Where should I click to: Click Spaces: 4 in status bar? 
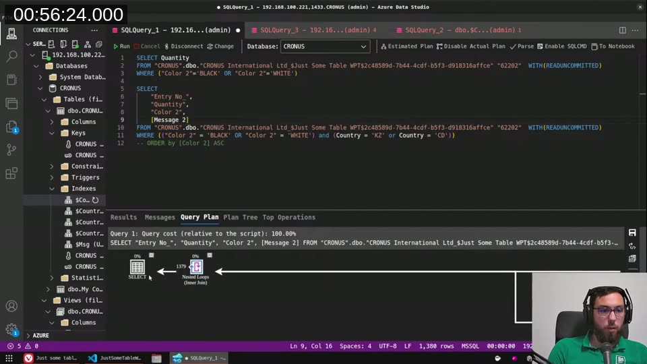coord(355,346)
